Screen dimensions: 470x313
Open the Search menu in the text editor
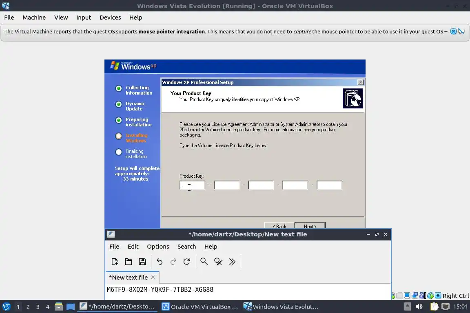click(186, 246)
